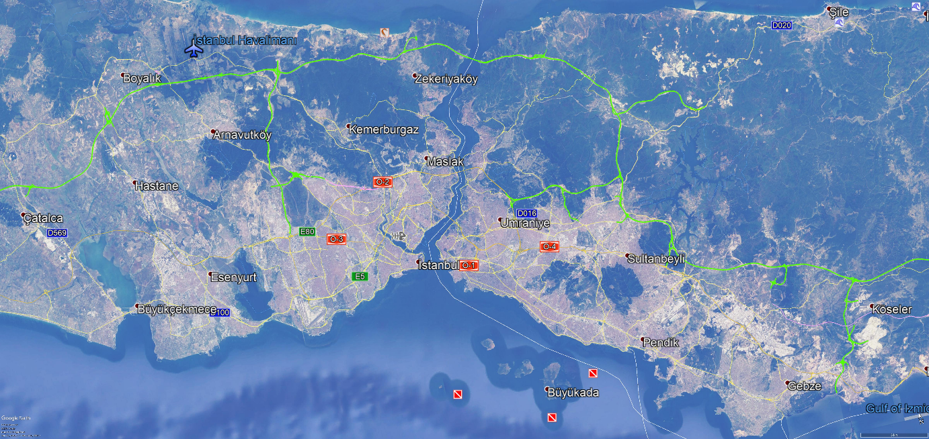The width and height of the screenshot is (929, 439).
Task: Click the red O-3 motorway shield
Action: (336, 239)
